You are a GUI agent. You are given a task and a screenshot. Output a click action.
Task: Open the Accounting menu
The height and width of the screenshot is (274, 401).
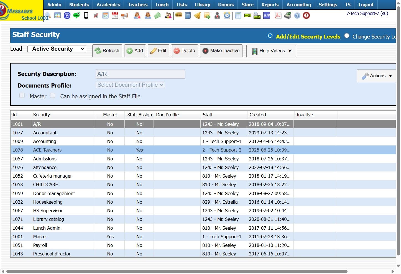298,5
